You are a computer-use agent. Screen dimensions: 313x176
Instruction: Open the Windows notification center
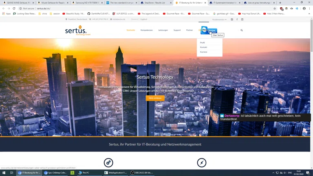click(308, 173)
